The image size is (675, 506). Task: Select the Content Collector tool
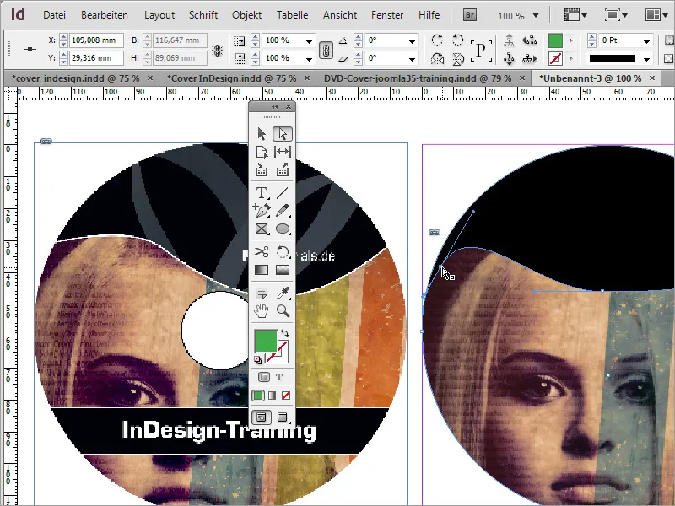pos(262,170)
